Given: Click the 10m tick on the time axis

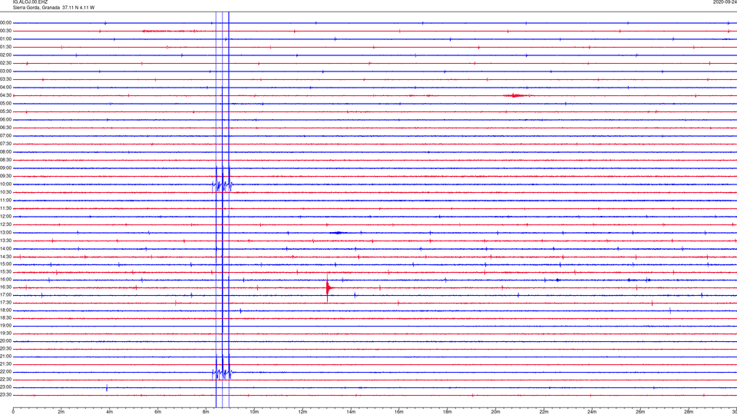Looking at the screenshot, I should point(254,412).
